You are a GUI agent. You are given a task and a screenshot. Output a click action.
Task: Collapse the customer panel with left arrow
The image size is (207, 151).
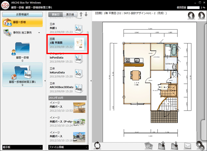[x=45, y=81]
